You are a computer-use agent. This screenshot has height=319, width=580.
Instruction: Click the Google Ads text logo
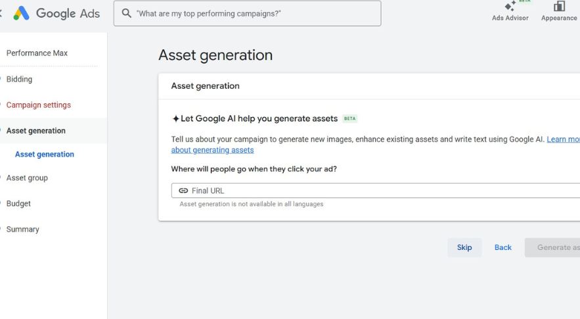68,14
